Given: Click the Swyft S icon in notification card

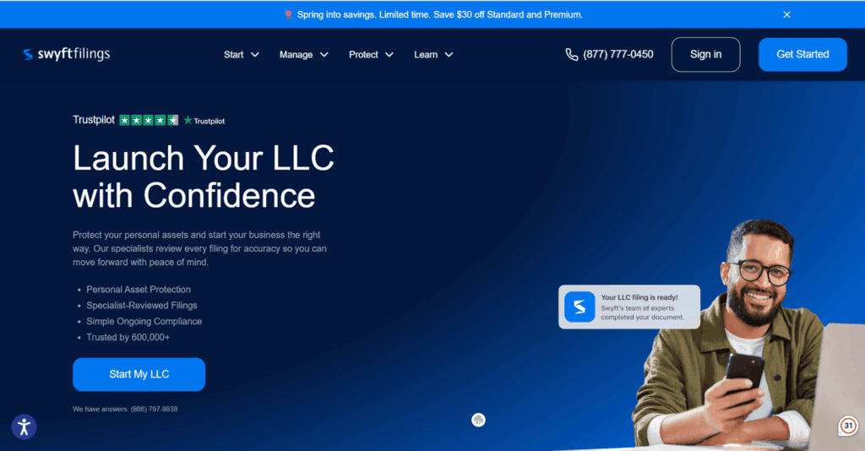Looking at the screenshot, I should pos(579,307).
